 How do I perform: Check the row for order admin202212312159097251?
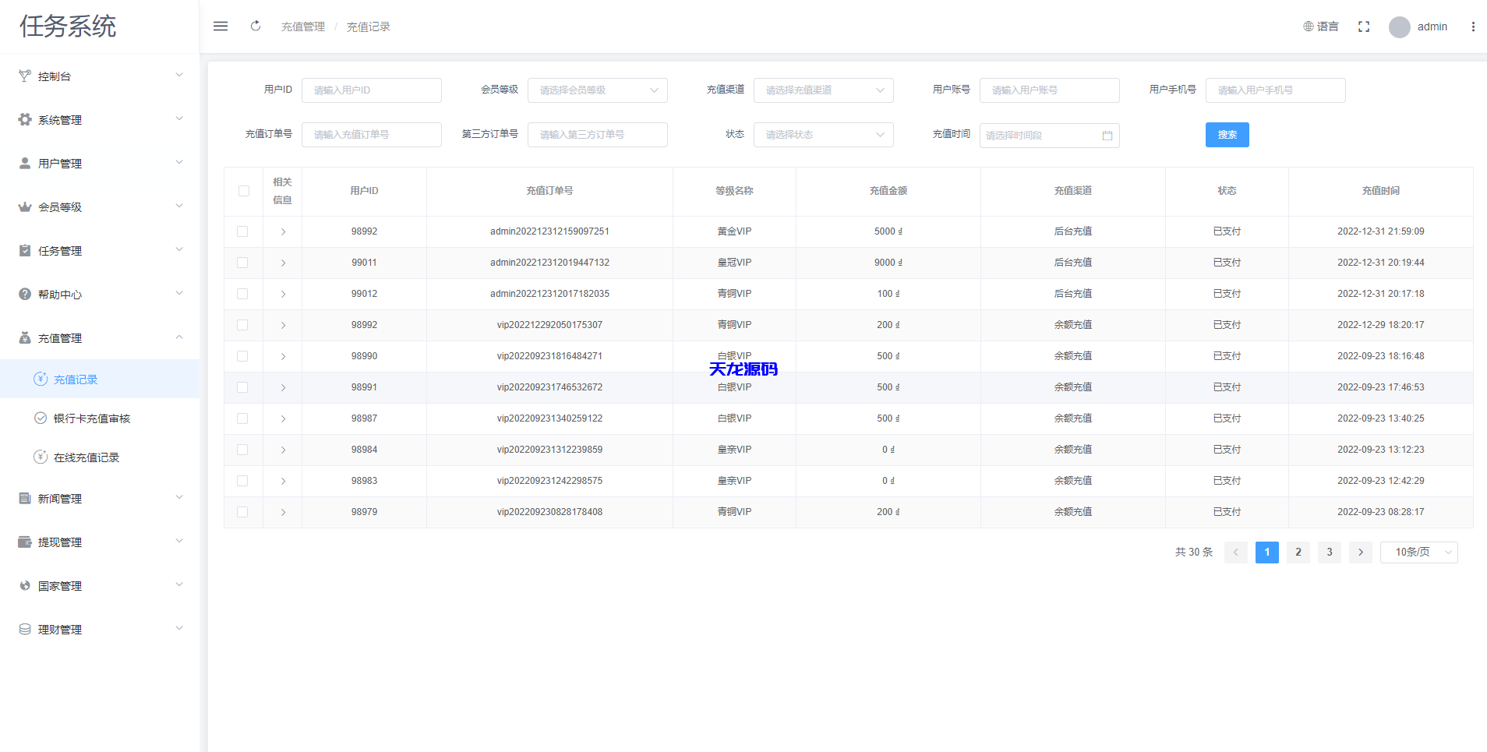242,231
